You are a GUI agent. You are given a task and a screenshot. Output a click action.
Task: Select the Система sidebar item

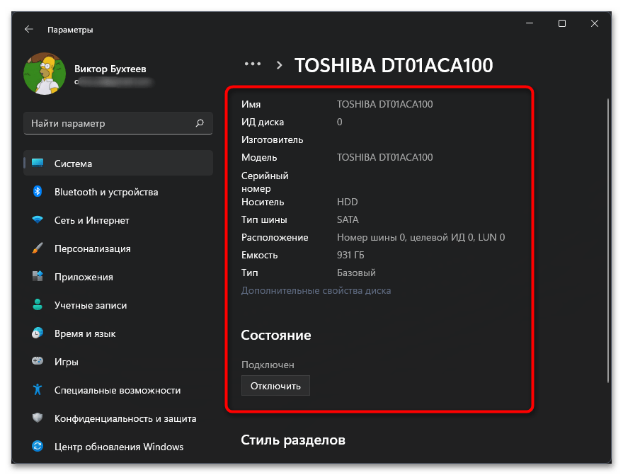118,164
